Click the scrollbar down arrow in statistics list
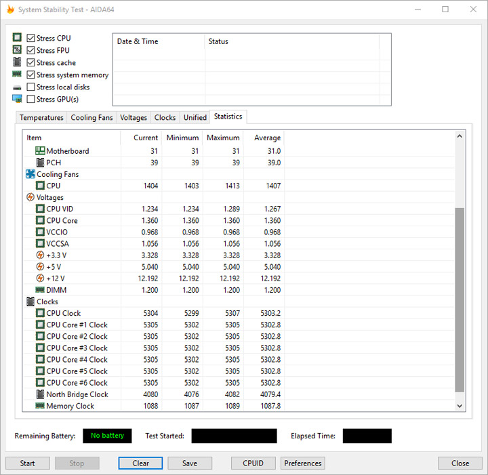 460,406
